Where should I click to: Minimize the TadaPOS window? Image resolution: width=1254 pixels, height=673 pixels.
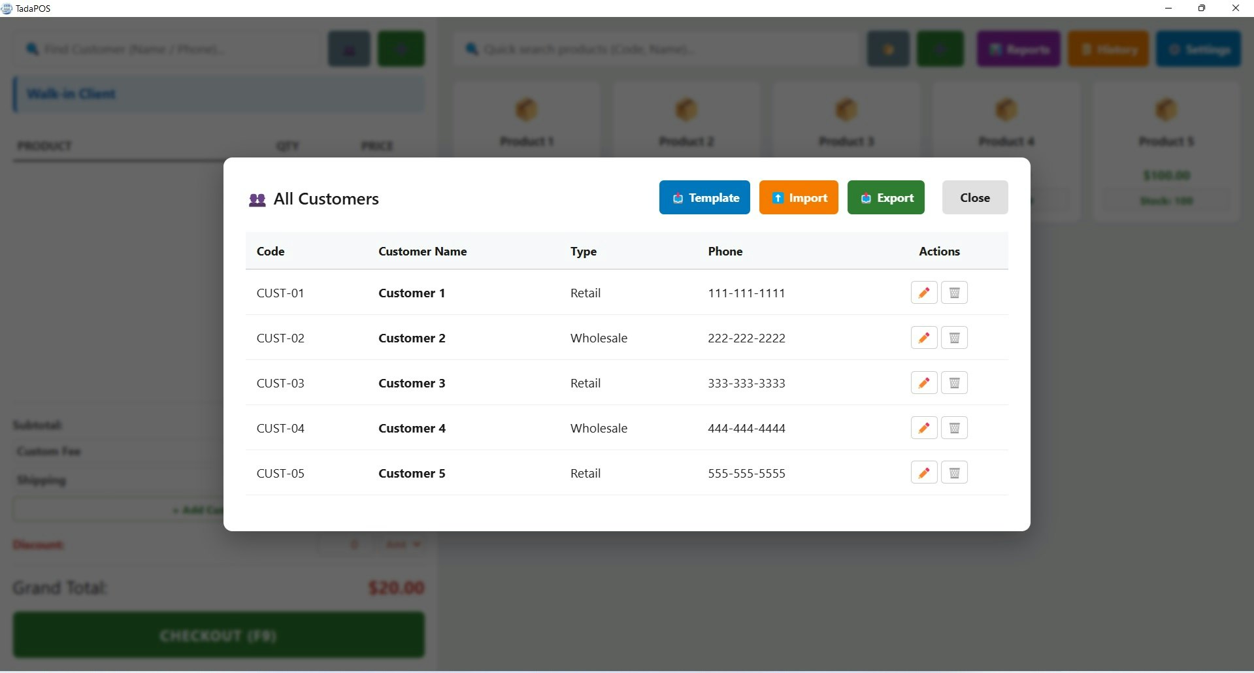(x=1168, y=8)
